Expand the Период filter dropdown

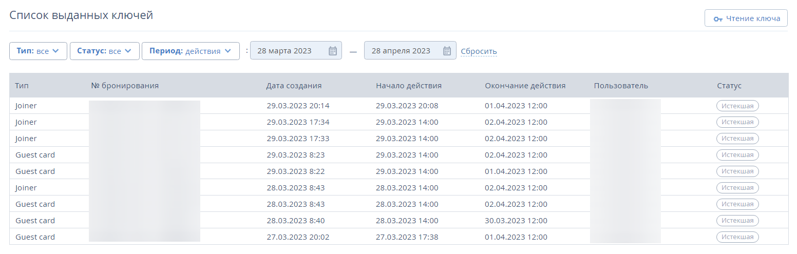[x=191, y=51]
